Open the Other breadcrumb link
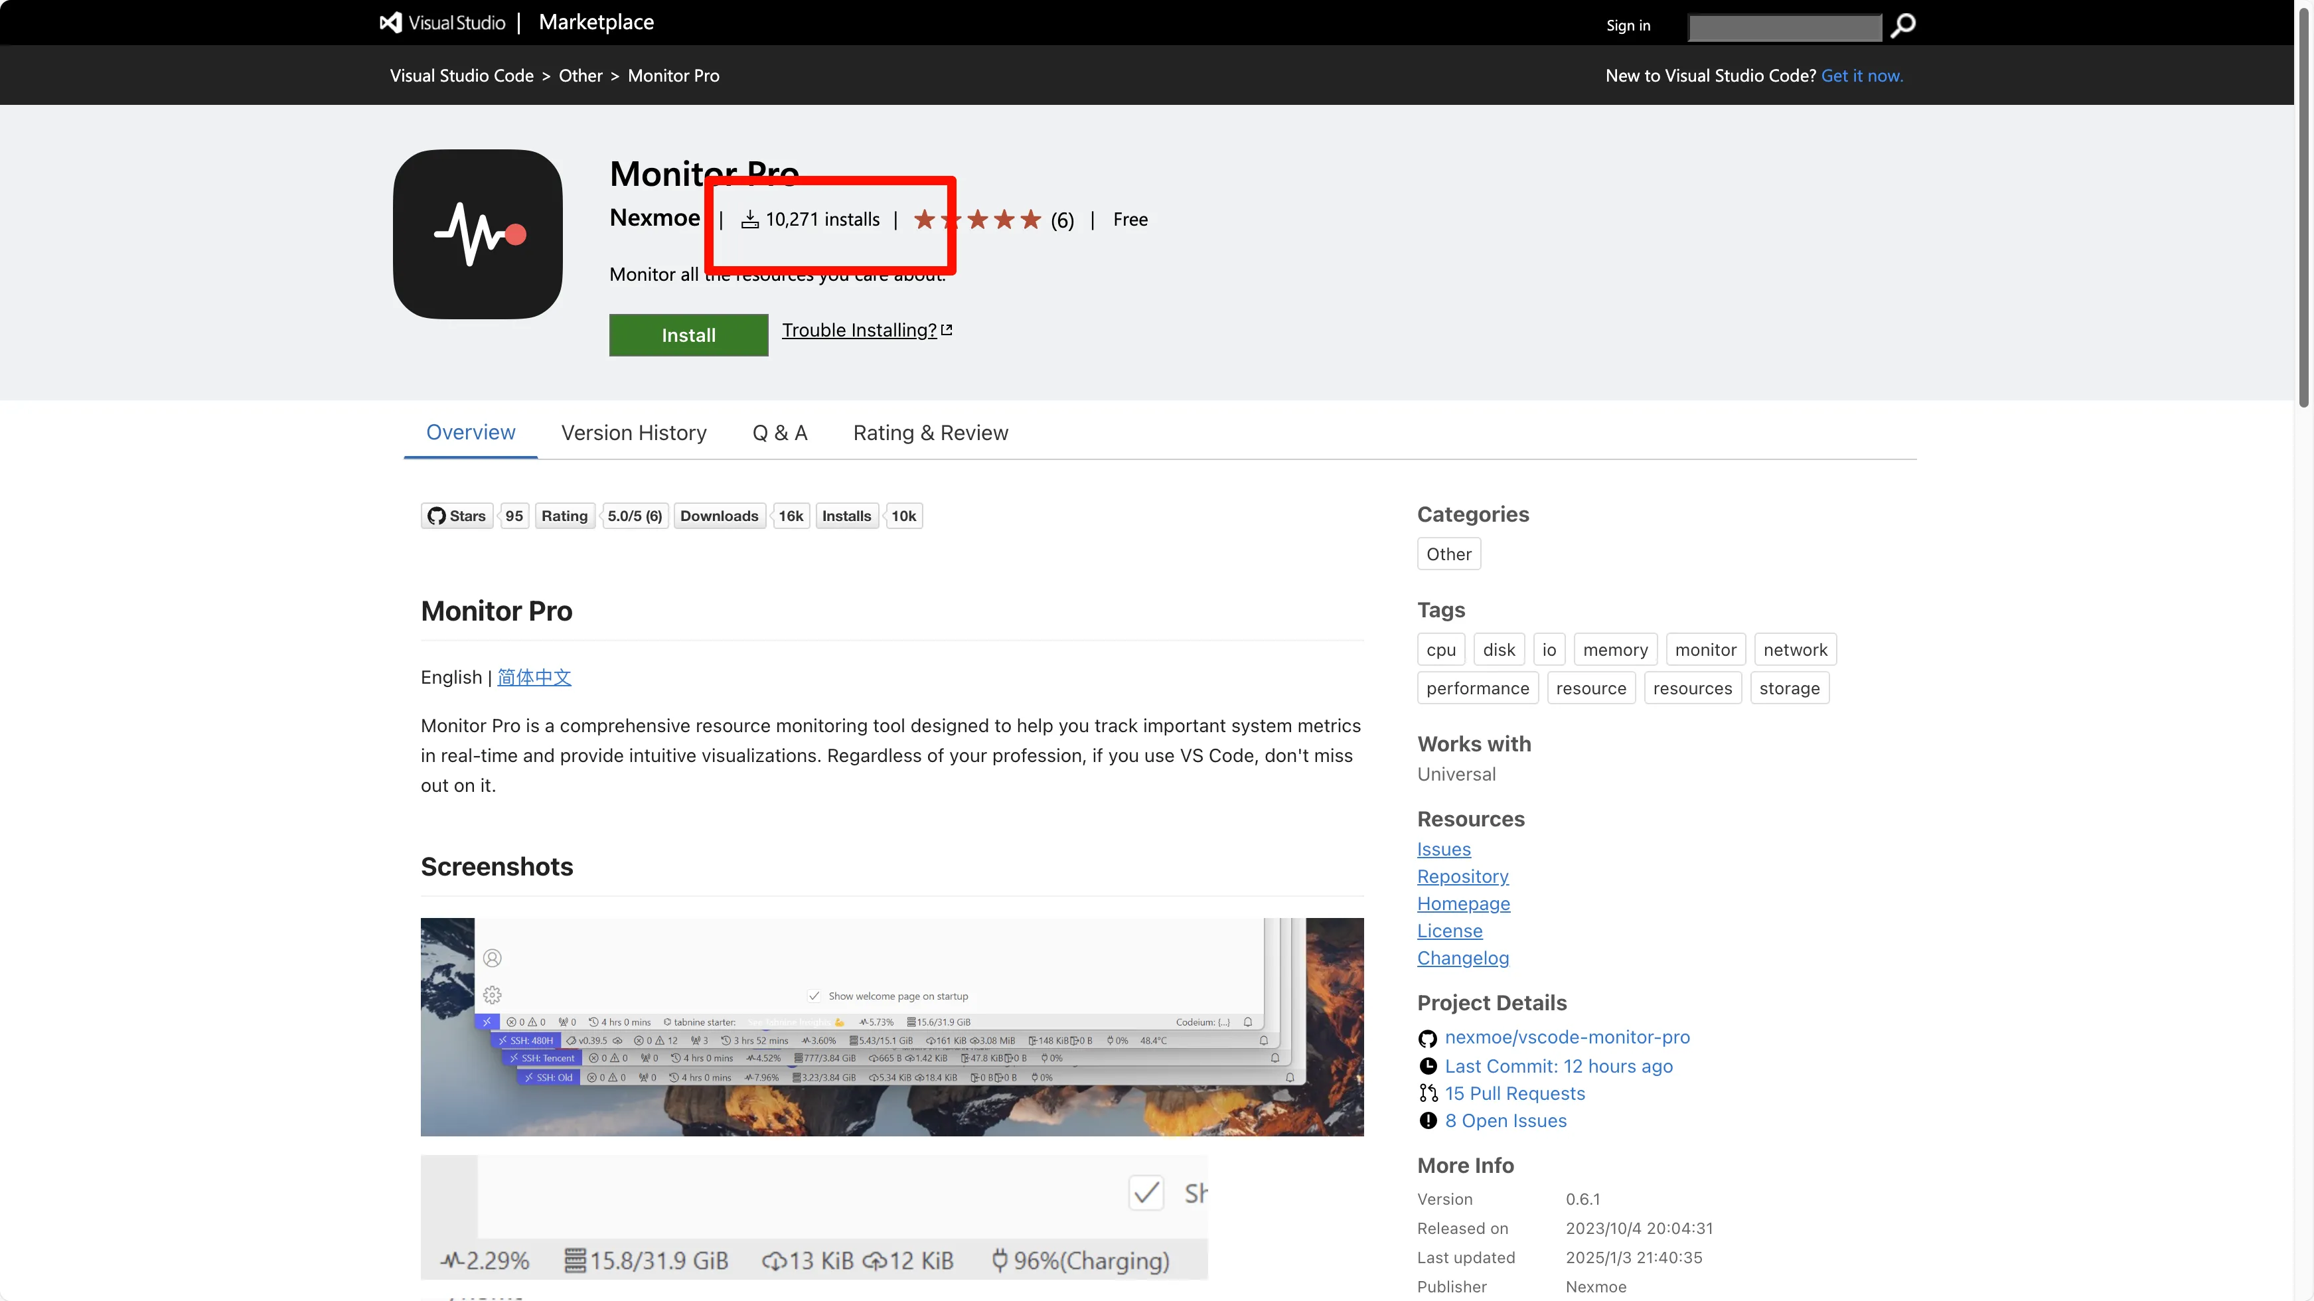This screenshot has width=2314, height=1301. pos(580,76)
